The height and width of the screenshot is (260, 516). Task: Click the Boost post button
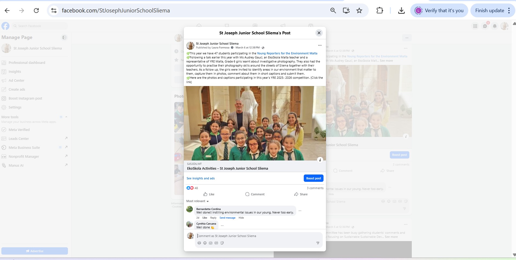click(313, 178)
